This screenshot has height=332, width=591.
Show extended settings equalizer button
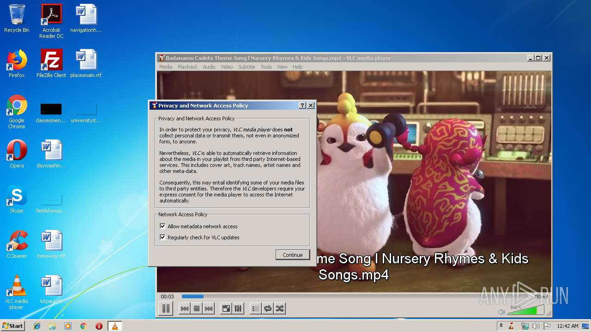[238, 309]
